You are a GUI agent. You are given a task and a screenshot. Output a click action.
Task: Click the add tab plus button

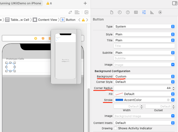point(85,3)
